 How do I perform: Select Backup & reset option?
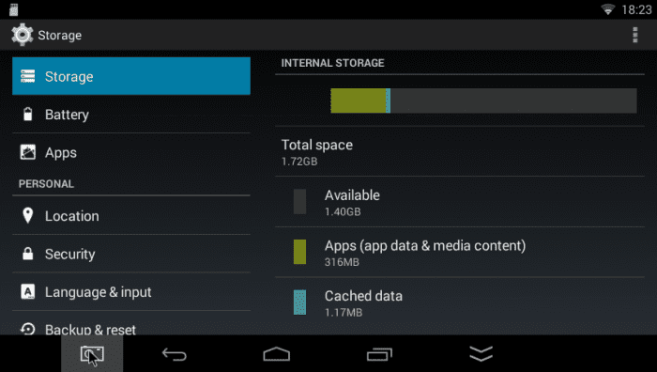coord(131,328)
